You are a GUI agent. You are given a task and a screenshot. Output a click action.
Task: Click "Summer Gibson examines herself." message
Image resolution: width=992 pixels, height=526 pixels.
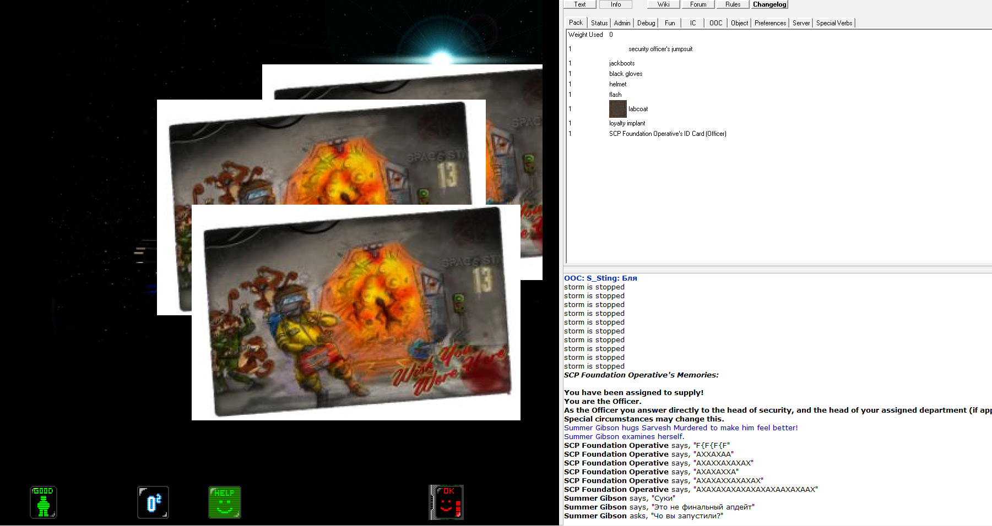point(624,437)
